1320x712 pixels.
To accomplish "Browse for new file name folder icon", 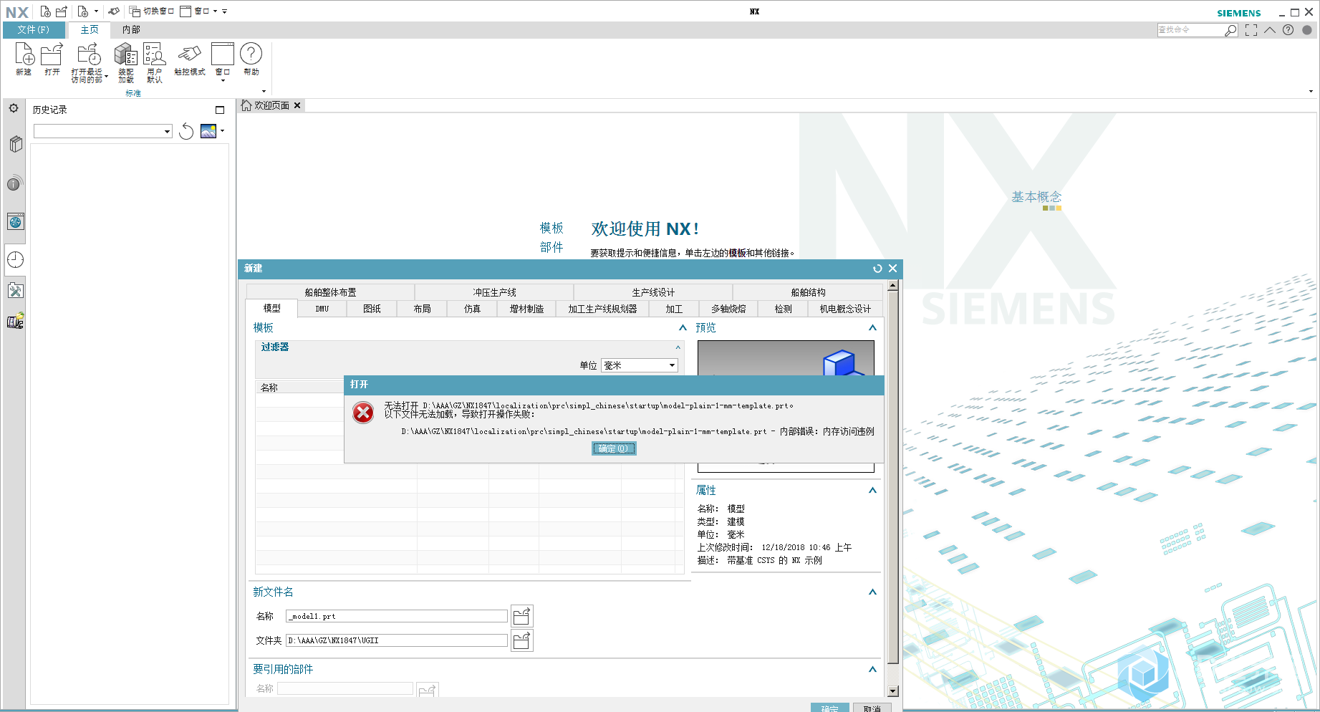I will click(522, 616).
